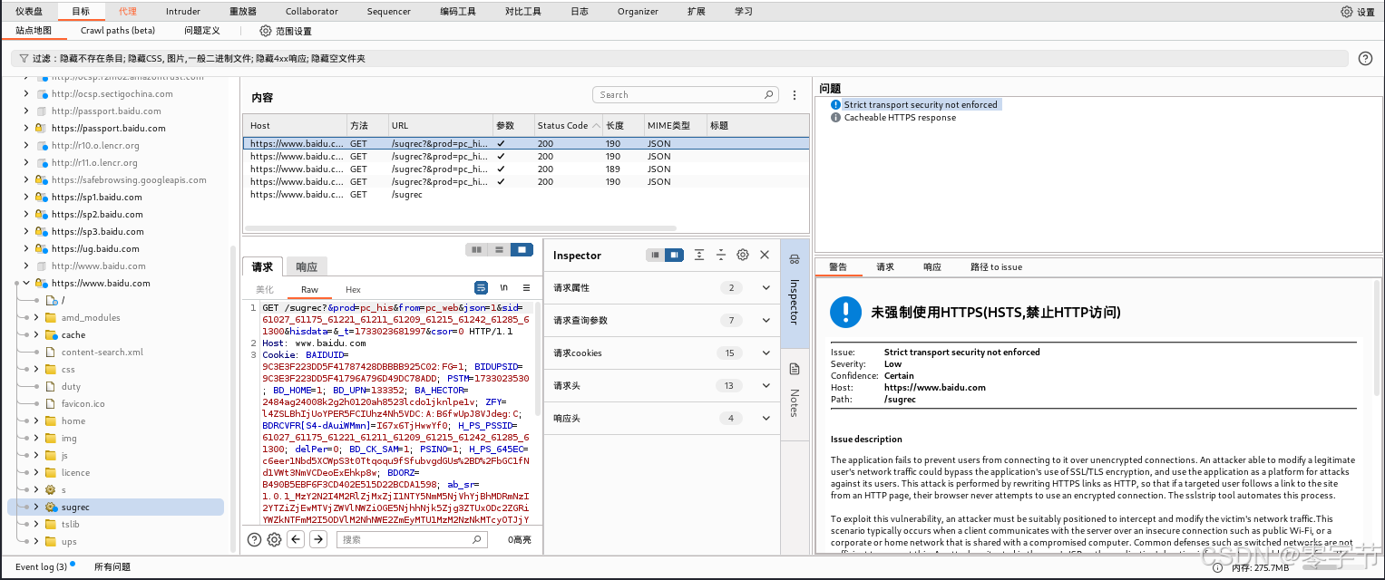1385x580 pixels.
Task: Click the magnifier in the content search box
Action: pos(769,94)
